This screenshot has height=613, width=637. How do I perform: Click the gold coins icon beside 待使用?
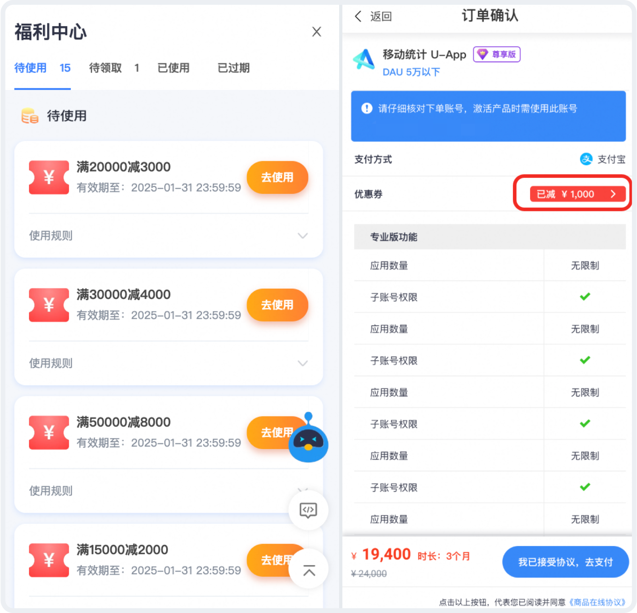click(x=30, y=116)
